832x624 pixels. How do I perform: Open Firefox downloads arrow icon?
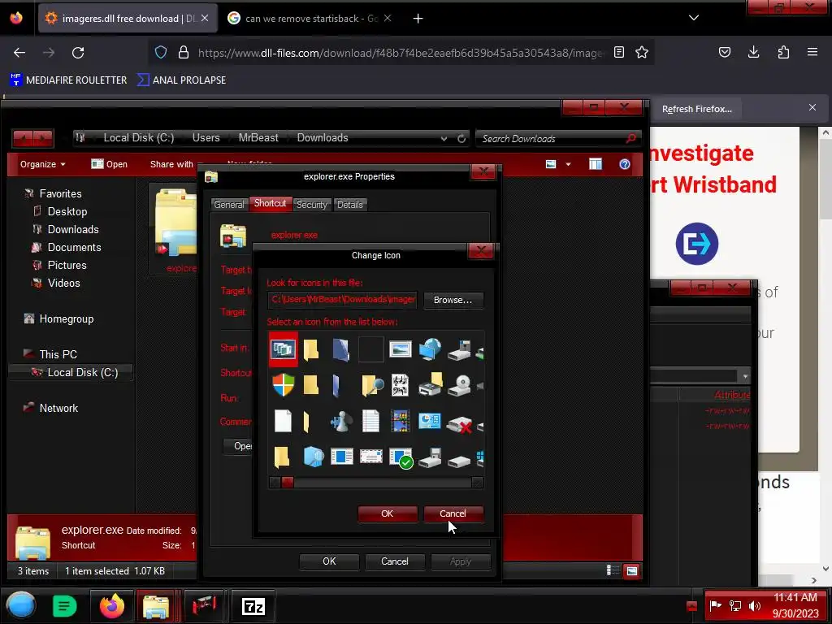753,52
